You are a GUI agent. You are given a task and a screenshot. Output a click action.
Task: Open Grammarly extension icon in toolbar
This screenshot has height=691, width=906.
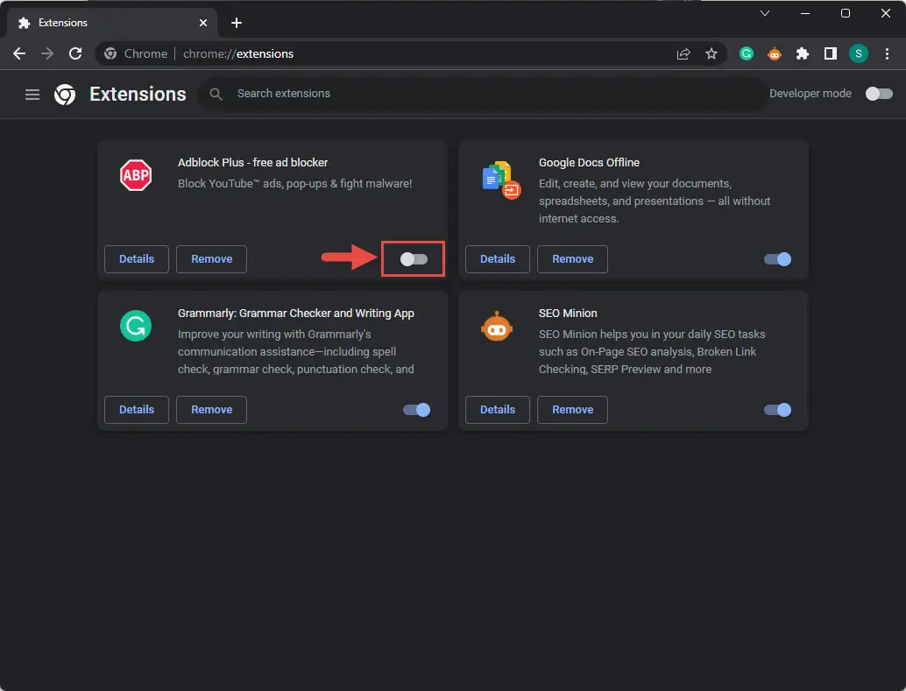click(747, 53)
